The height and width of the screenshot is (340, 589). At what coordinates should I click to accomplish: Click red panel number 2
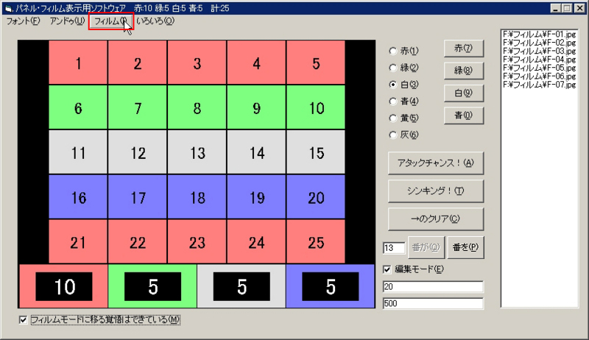tap(138, 63)
